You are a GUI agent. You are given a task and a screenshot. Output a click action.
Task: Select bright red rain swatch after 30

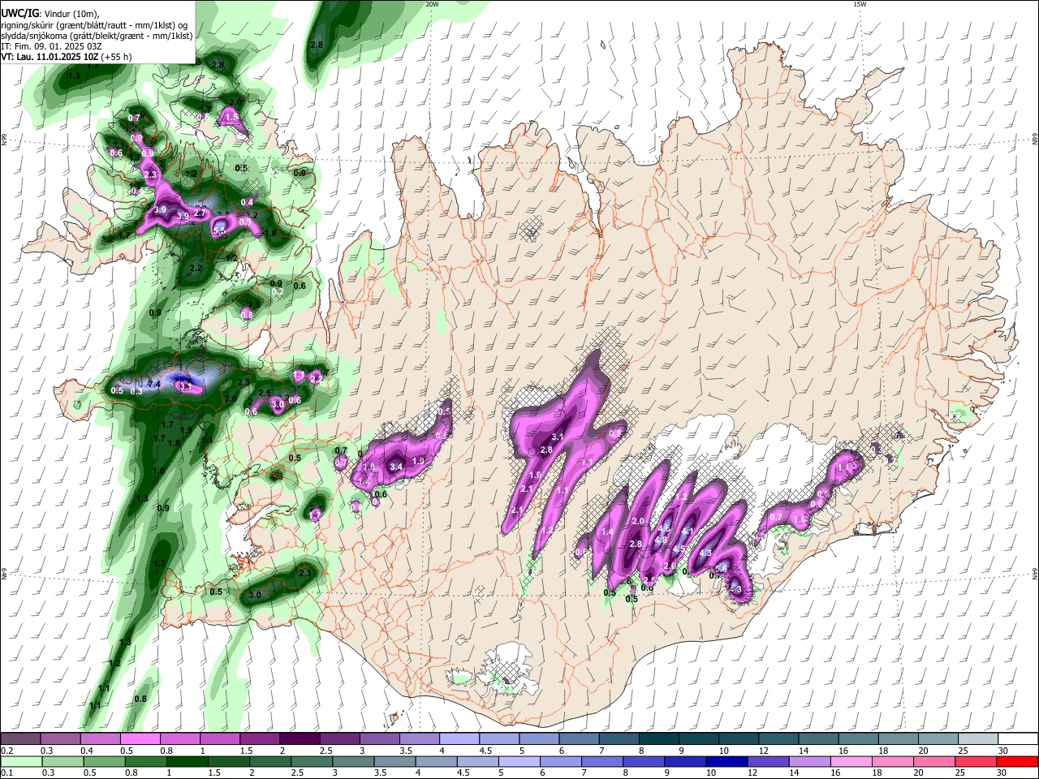(x=1019, y=761)
